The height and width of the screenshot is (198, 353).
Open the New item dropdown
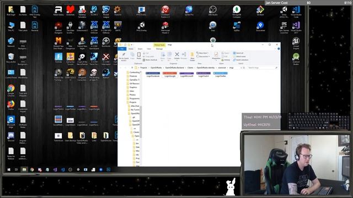pos(202,53)
